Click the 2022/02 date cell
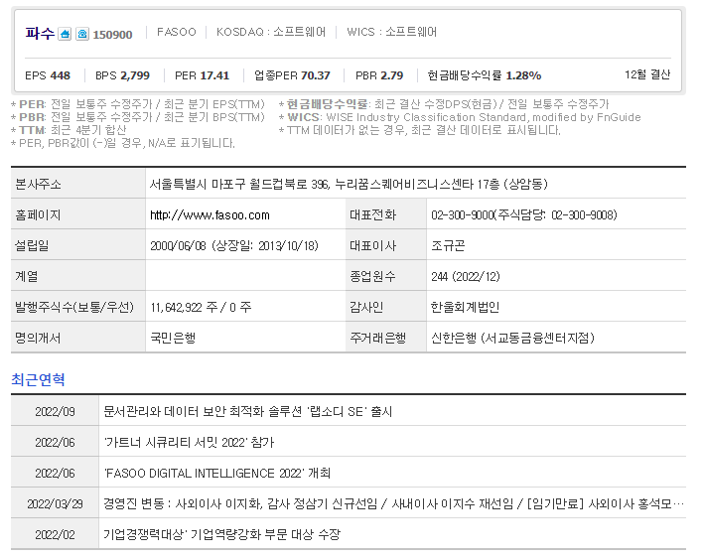703x559 pixels. click(x=55, y=535)
